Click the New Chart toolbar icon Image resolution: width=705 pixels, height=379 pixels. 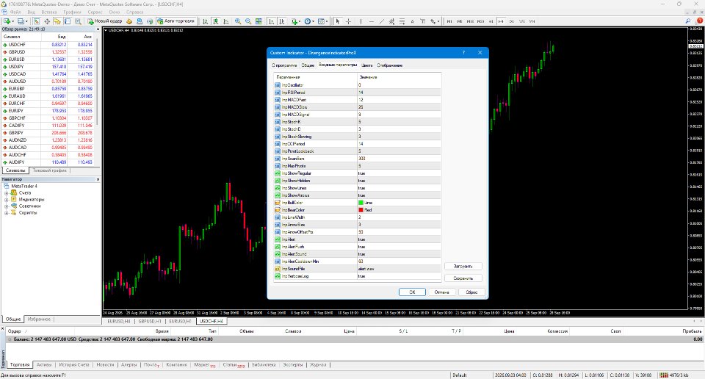[7, 21]
